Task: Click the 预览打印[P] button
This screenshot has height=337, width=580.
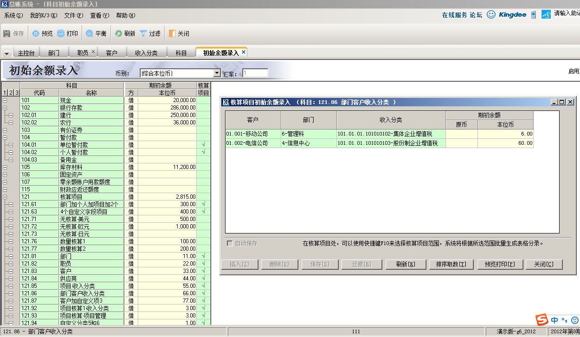Action: pos(500,264)
